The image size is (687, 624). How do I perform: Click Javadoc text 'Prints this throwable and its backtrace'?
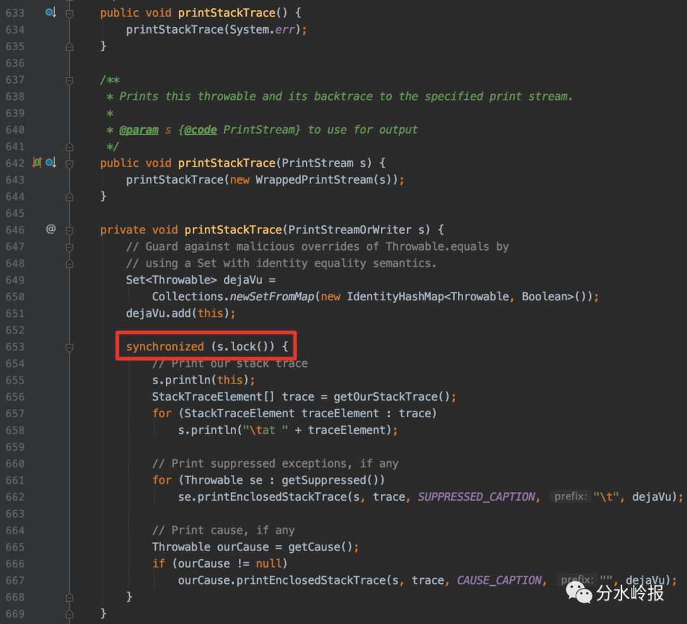(246, 97)
